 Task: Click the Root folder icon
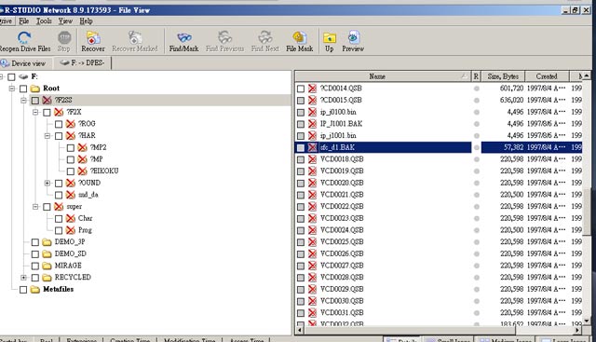pyautogui.click(x=35, y=89)
